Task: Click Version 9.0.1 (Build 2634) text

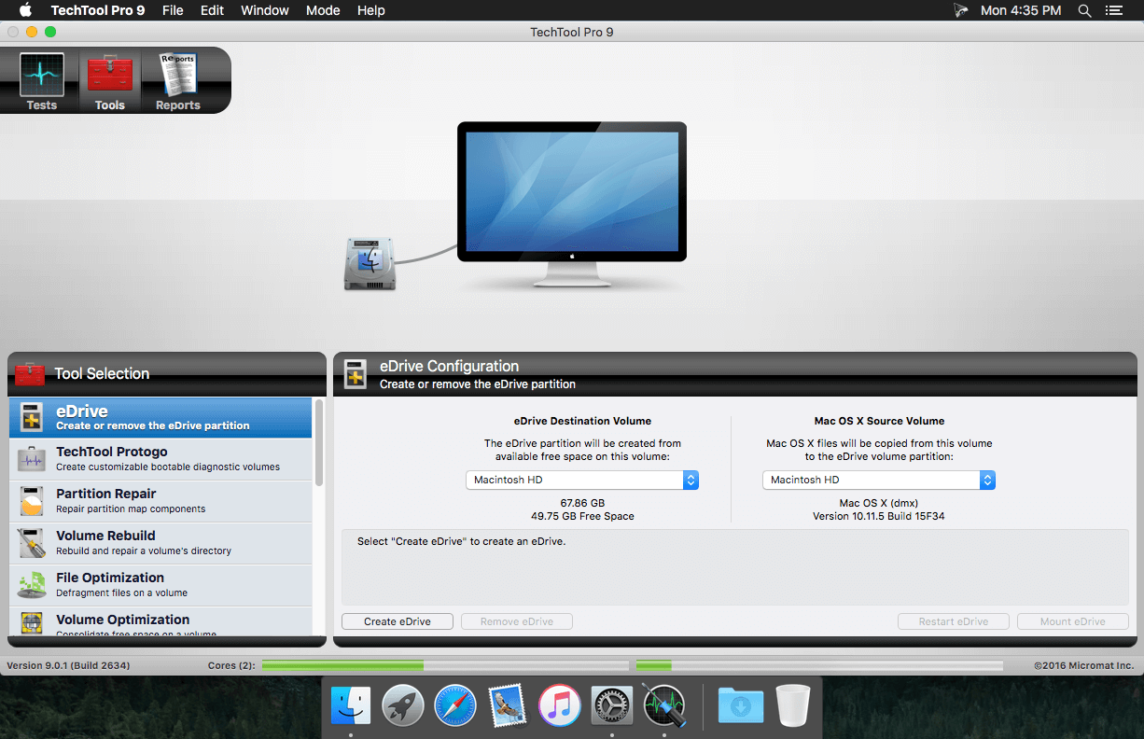Action: point(68,665)
